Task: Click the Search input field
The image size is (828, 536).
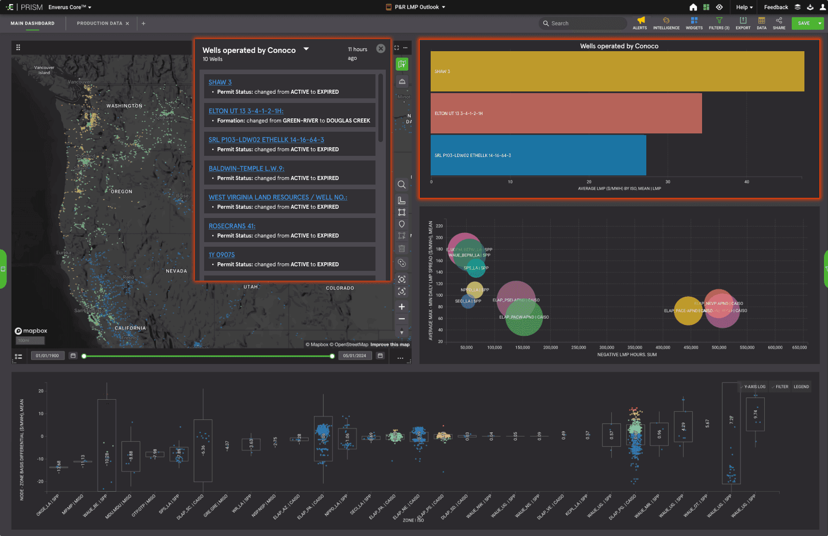Action: point(583,23)
